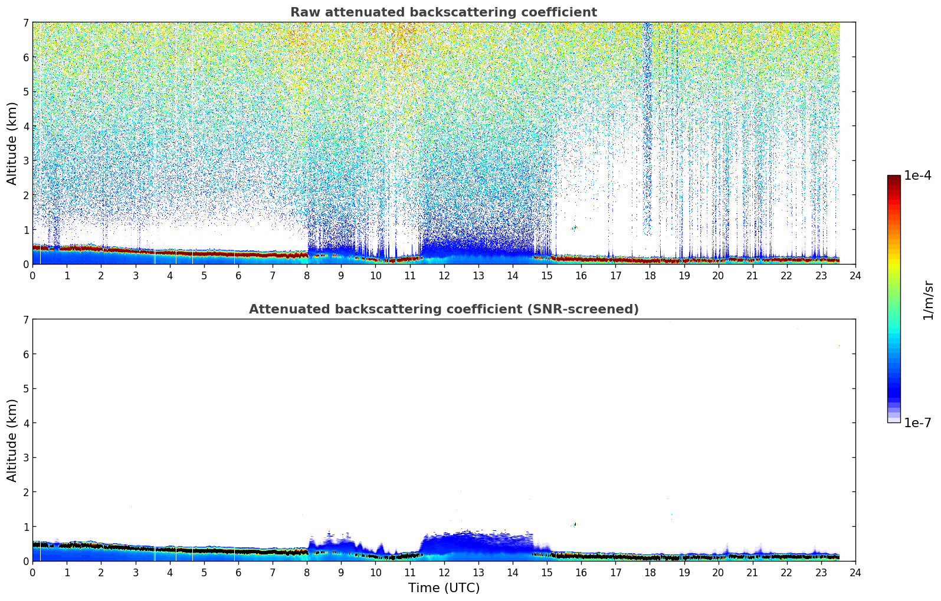This screenshot has height=601, width=941.
Task: Click hour 21 on the raw plot time axis
Action: (753, 275)
